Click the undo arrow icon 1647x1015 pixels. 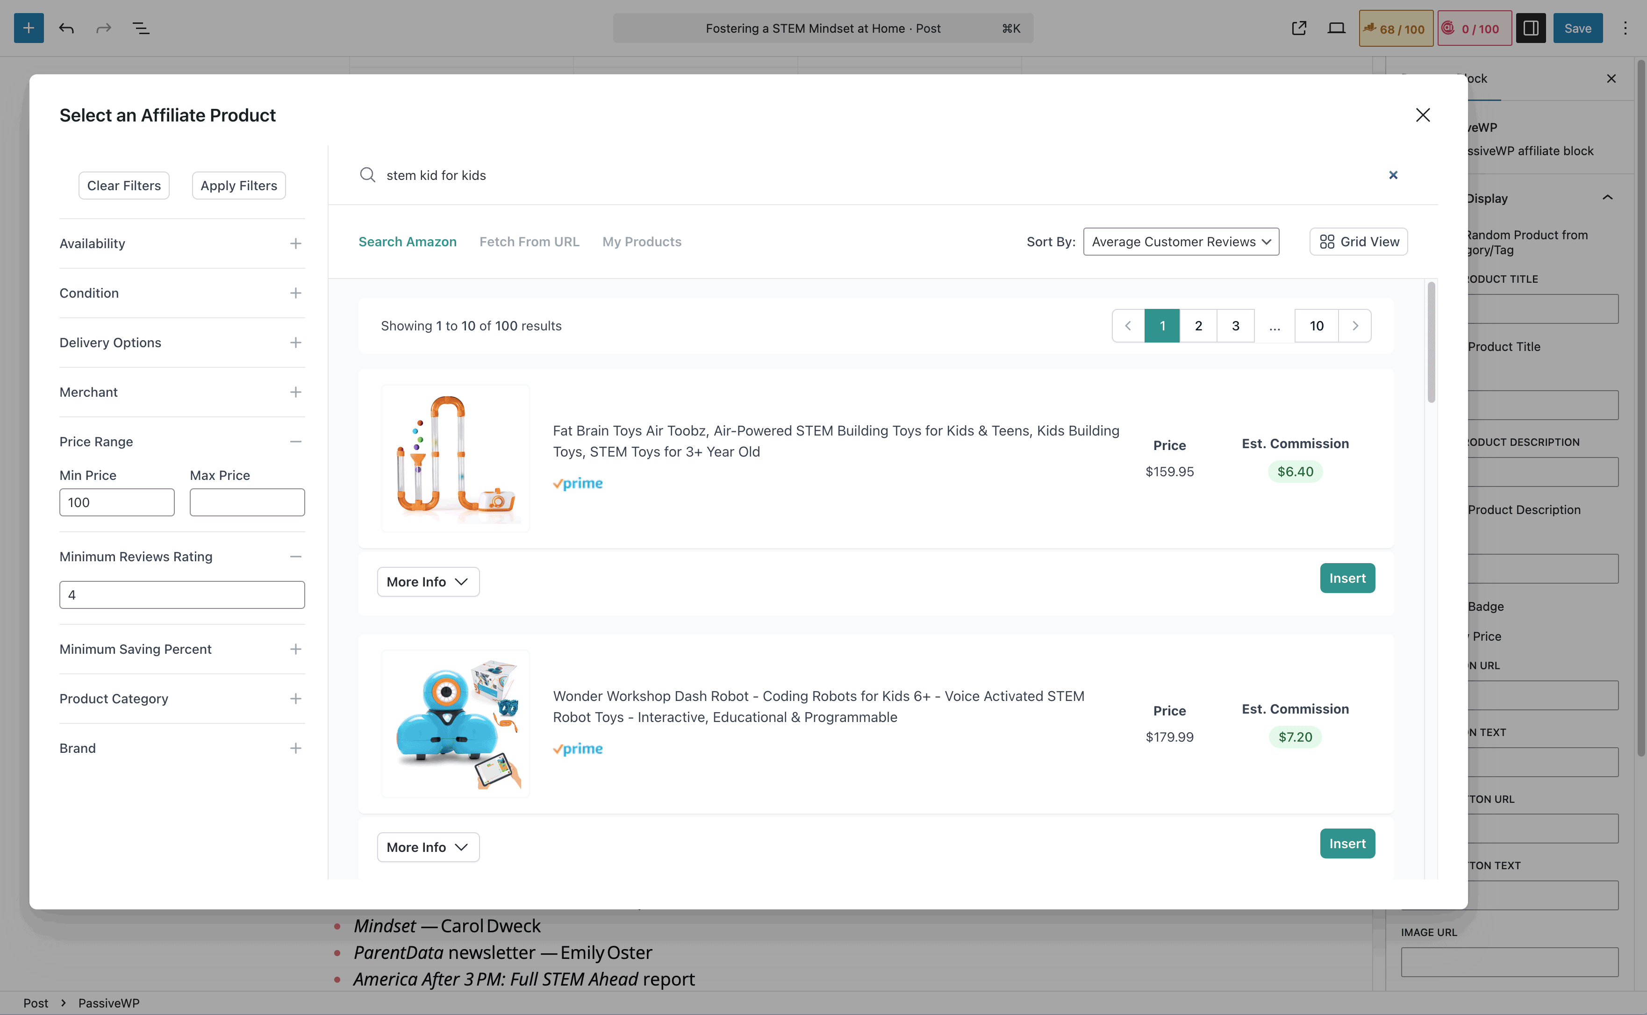pos(66,28)
